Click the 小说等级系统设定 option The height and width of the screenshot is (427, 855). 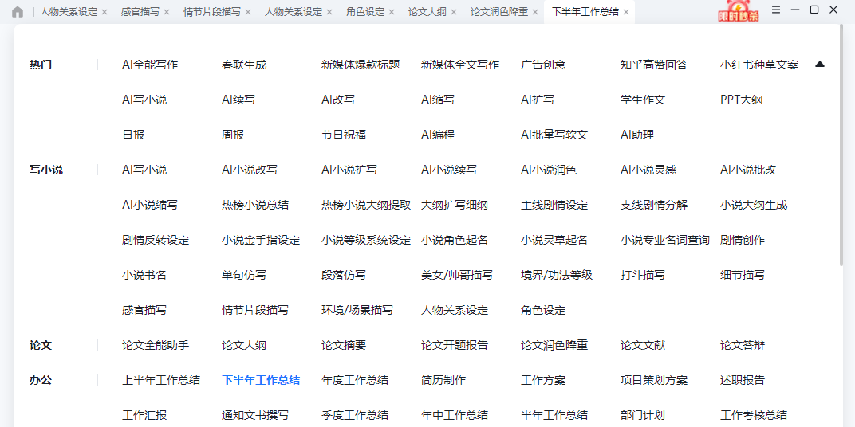tap(366, 240)
